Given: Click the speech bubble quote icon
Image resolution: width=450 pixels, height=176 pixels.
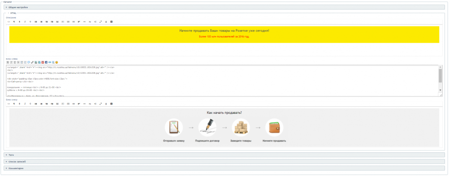Looking at the screenshot, I should point(29,62).
